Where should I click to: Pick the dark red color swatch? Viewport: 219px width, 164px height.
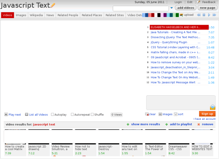click(x=153, y=15)
